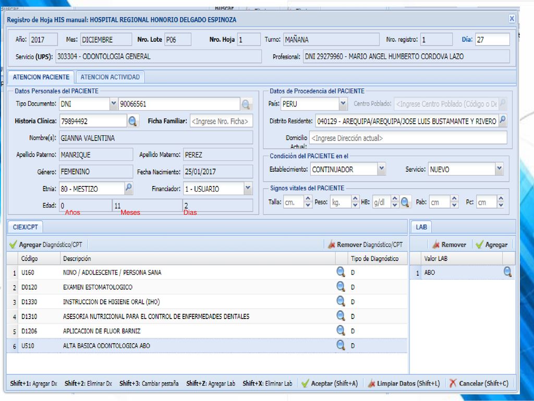
Task: Switch to ATENCION ACTIVIDAD tab
Action: [111, 77]
